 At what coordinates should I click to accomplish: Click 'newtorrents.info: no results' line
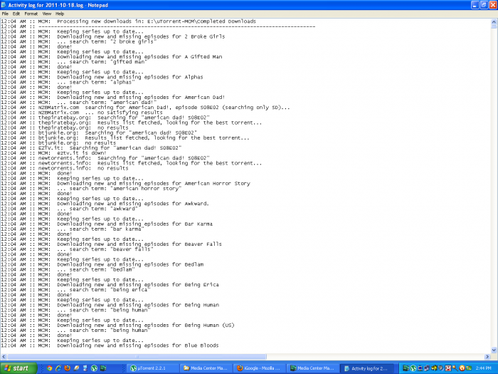click(x=65, y=168)
